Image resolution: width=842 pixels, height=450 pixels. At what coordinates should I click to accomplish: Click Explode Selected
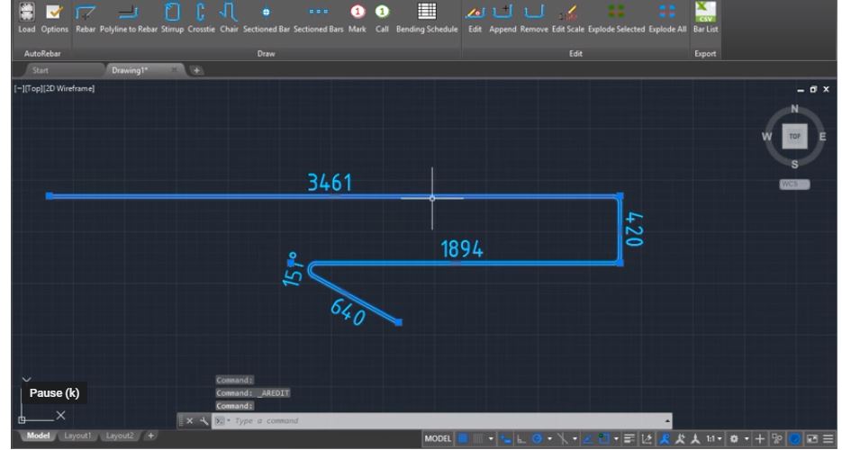click(616, 17)
